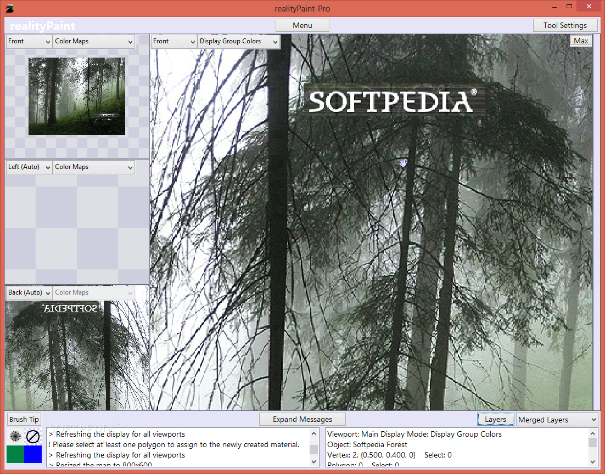Click the no-brush circle-slash icon
This screenshot has width=605, height=474.
(x=33, y=436)
